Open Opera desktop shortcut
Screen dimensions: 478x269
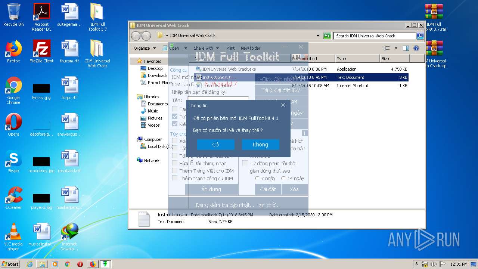[13, 124]
